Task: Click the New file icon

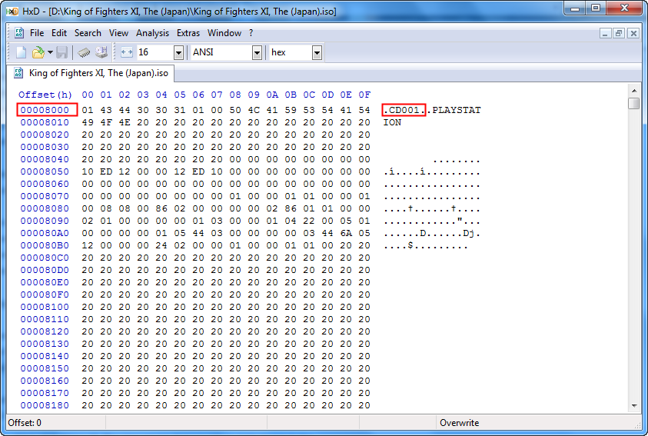Action: pos(21,52)
